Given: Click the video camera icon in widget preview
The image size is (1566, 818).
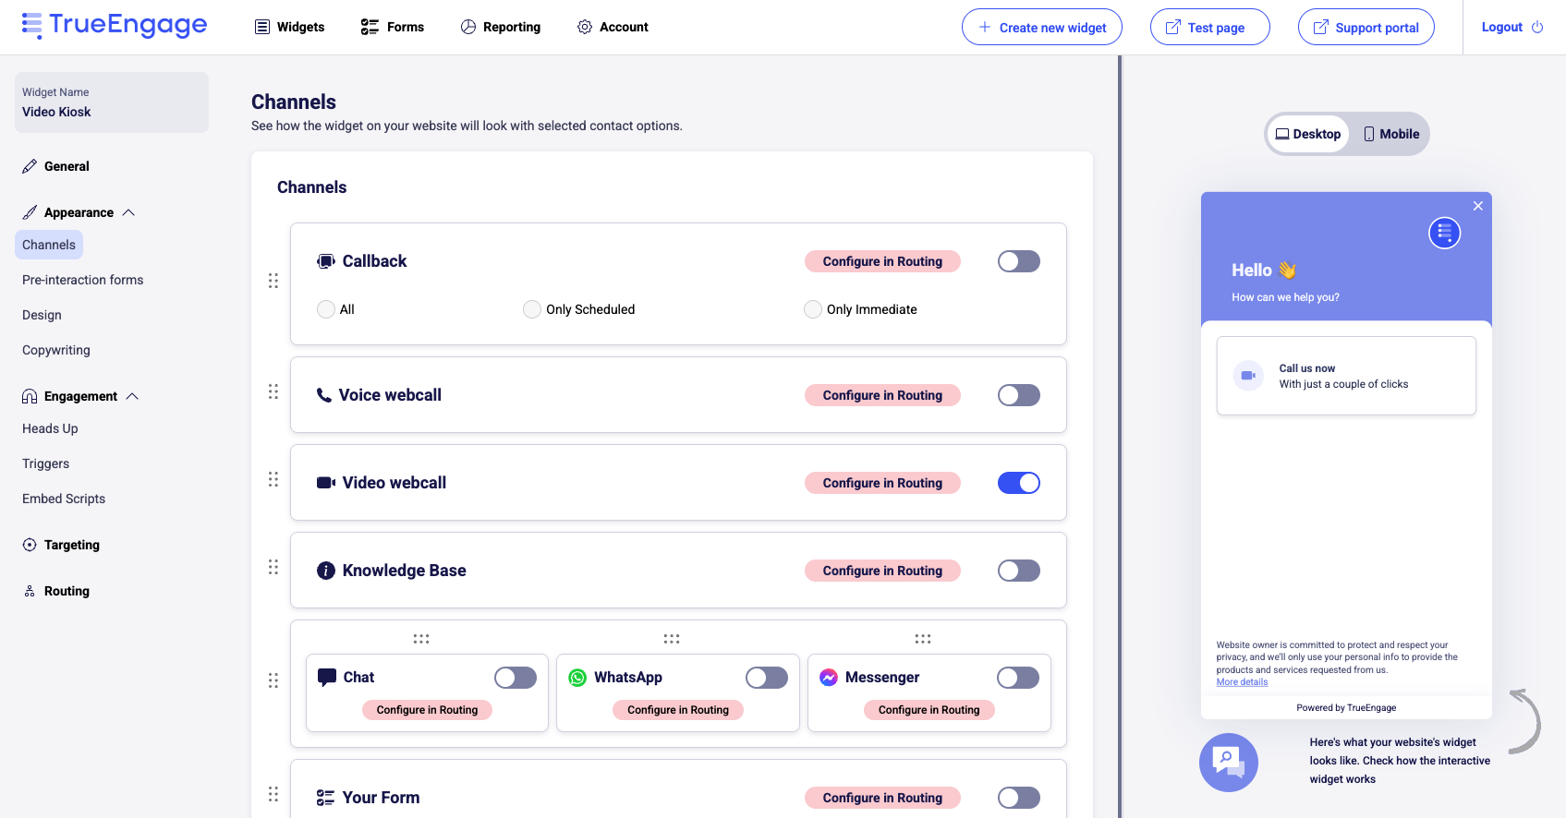Looking at the screenshot, I should tap(1248, 376).
